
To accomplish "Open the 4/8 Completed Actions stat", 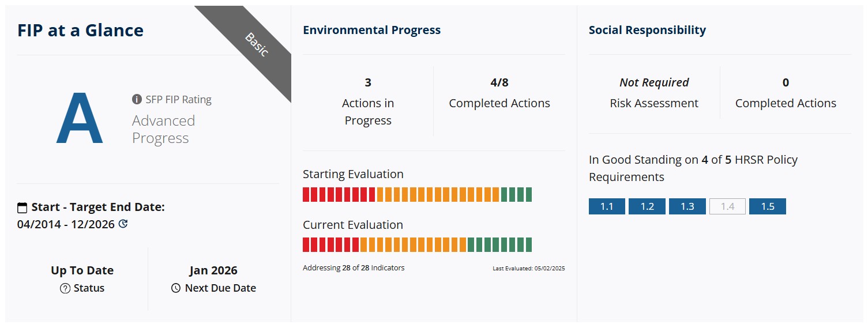I will click(499, 93).
